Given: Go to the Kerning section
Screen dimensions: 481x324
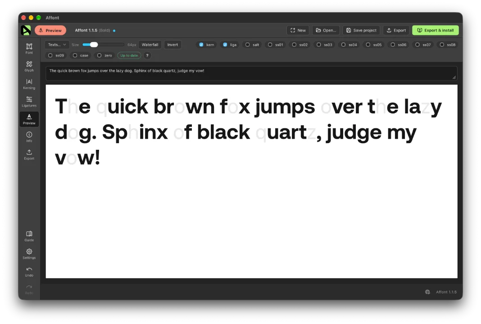Looking at the screenshot, I should pyautogui.click(x=29, y=84).
